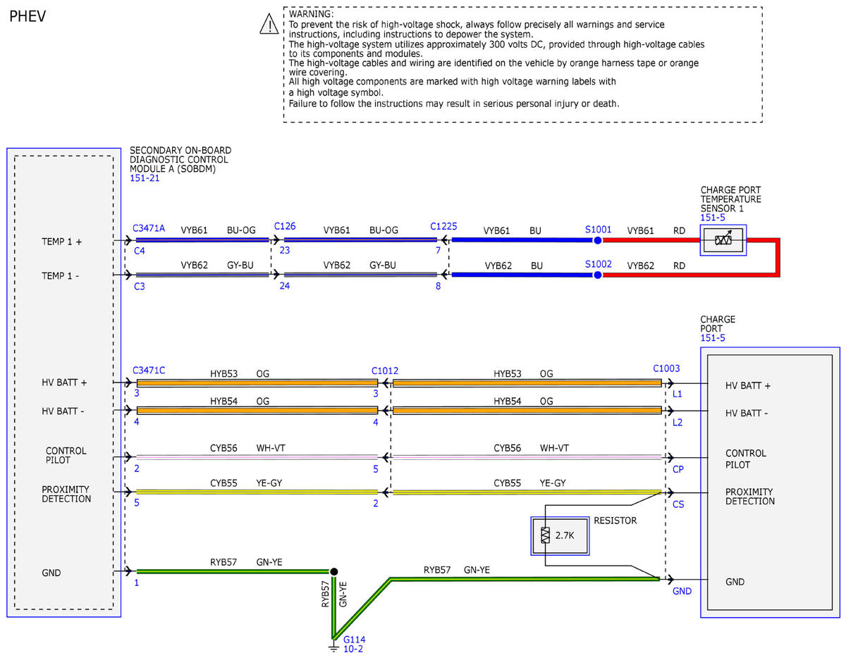Open the 10-2 ground page link
This screenshot has height=653, width=846.
352,649
